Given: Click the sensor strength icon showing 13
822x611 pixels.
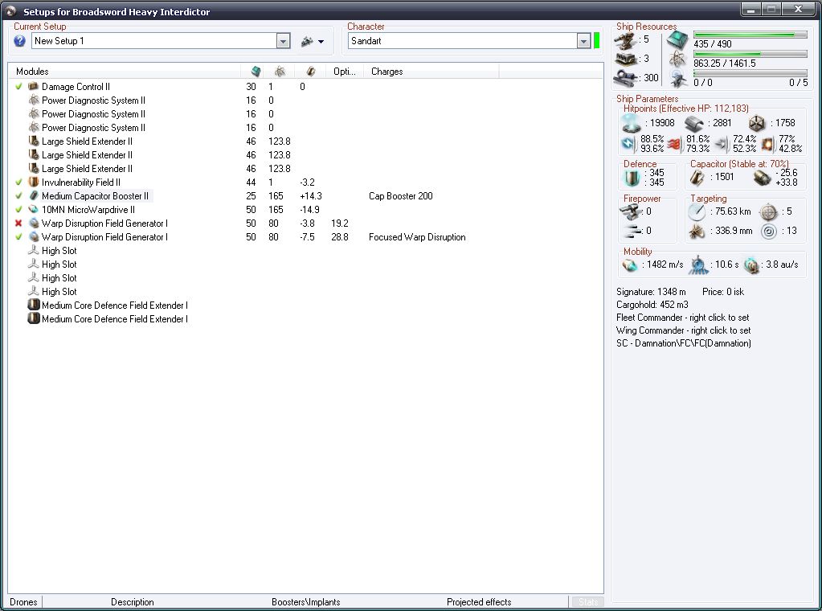Looking at the screenshot, I should (768, 232).
